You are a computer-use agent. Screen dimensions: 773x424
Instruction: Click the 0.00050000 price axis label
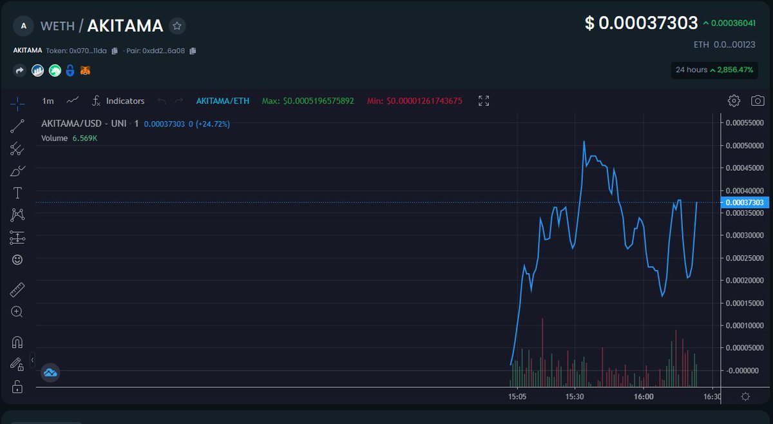(x=745, y=145)
